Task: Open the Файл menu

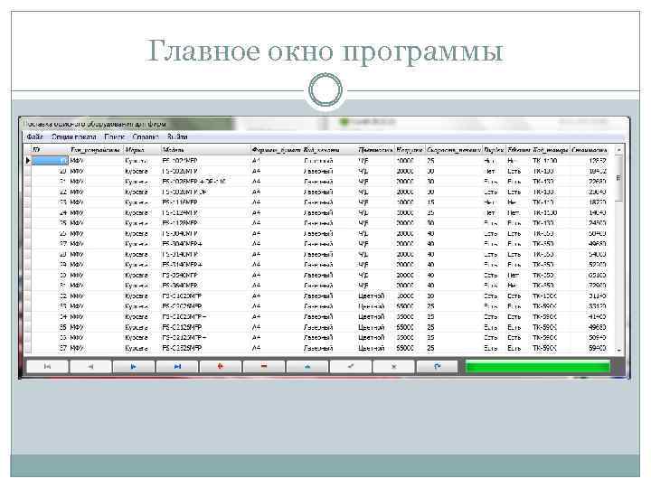Action: (35, 136)
